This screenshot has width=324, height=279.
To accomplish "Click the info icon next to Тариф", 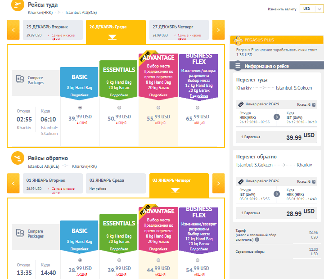I will 257,239.
